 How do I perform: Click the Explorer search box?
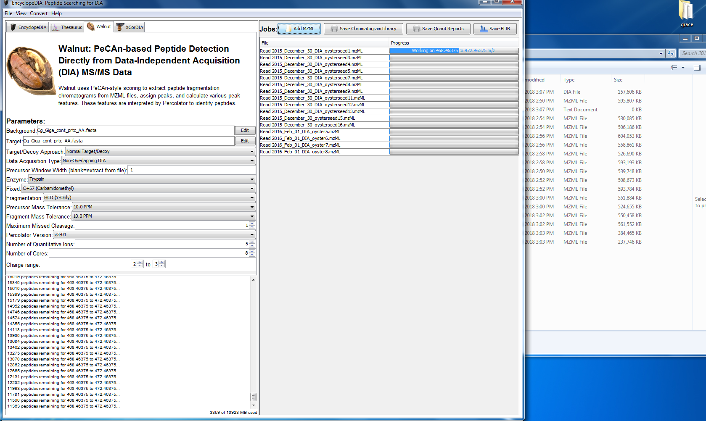point(693,53)
